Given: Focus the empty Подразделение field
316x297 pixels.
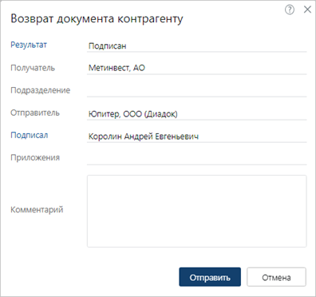Looking at the screenshot, I should point(196,91).
